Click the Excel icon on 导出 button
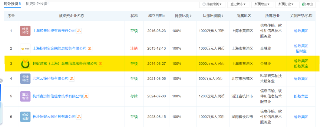The image size is (327, 130). tap(304, 4)
